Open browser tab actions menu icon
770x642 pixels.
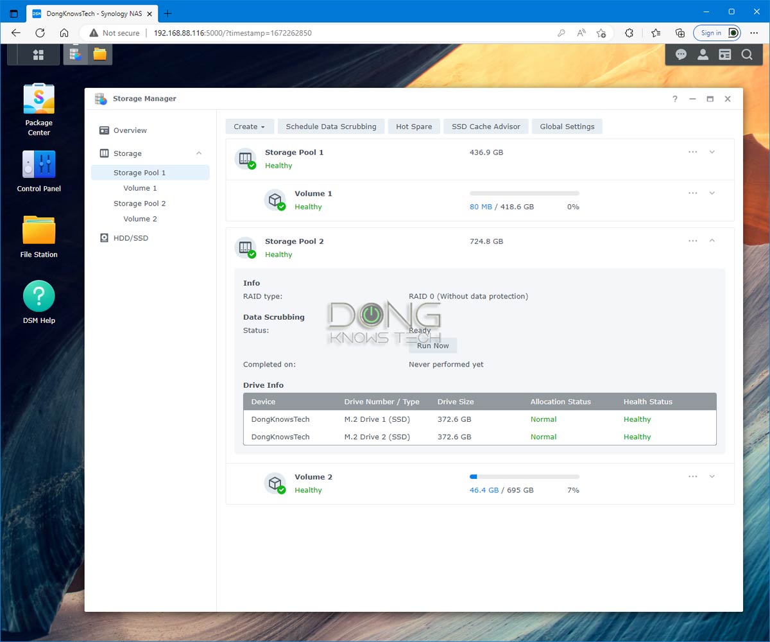pyautogui.click(x=13, y=13)
